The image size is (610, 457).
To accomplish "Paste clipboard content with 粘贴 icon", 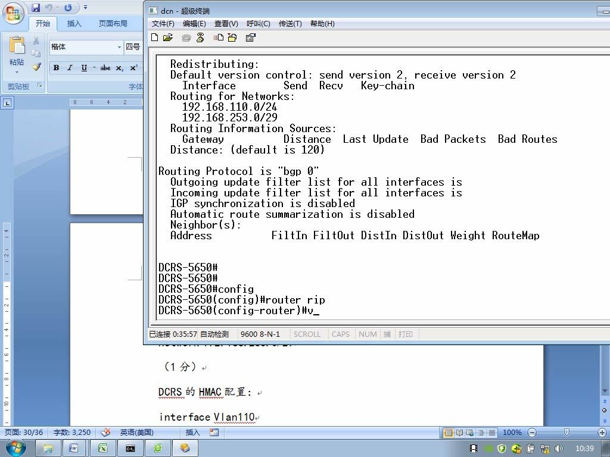I will (17, 45).
